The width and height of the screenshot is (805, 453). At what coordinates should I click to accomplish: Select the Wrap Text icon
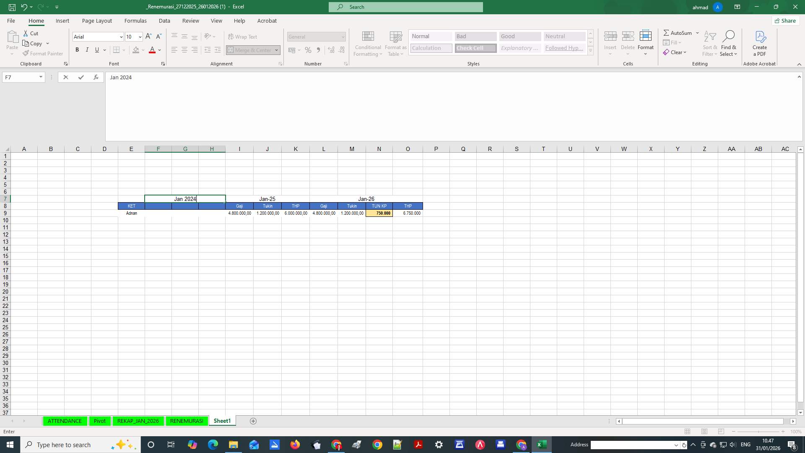click(243, 36)
